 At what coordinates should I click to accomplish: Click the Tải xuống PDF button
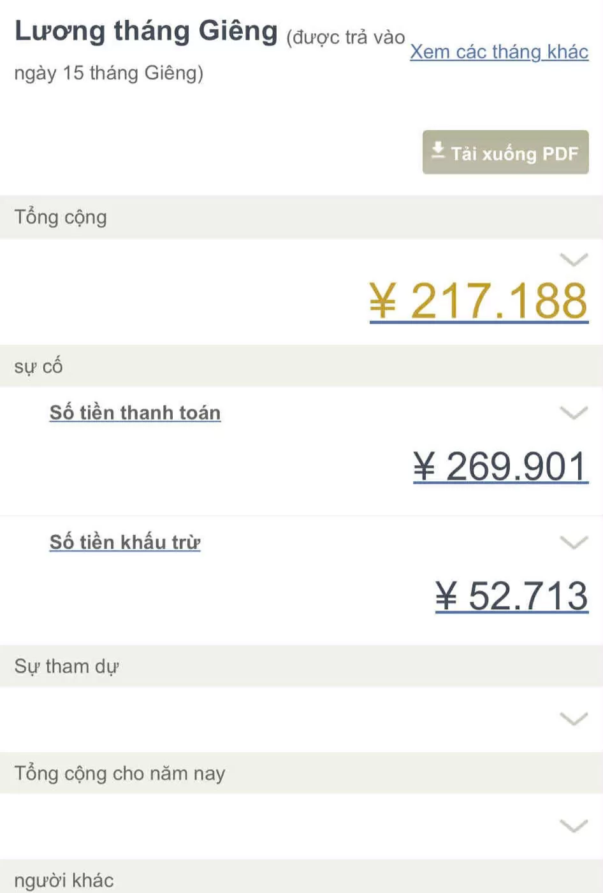[505, 152]
